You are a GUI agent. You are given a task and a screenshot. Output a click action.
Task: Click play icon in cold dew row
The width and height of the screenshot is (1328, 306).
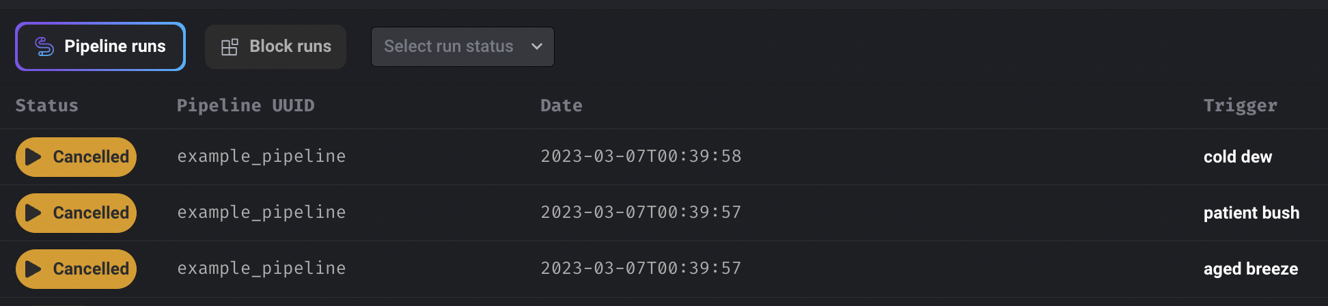point(33,157)
